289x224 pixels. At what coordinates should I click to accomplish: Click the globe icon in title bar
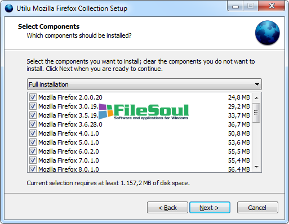point(9,8)
